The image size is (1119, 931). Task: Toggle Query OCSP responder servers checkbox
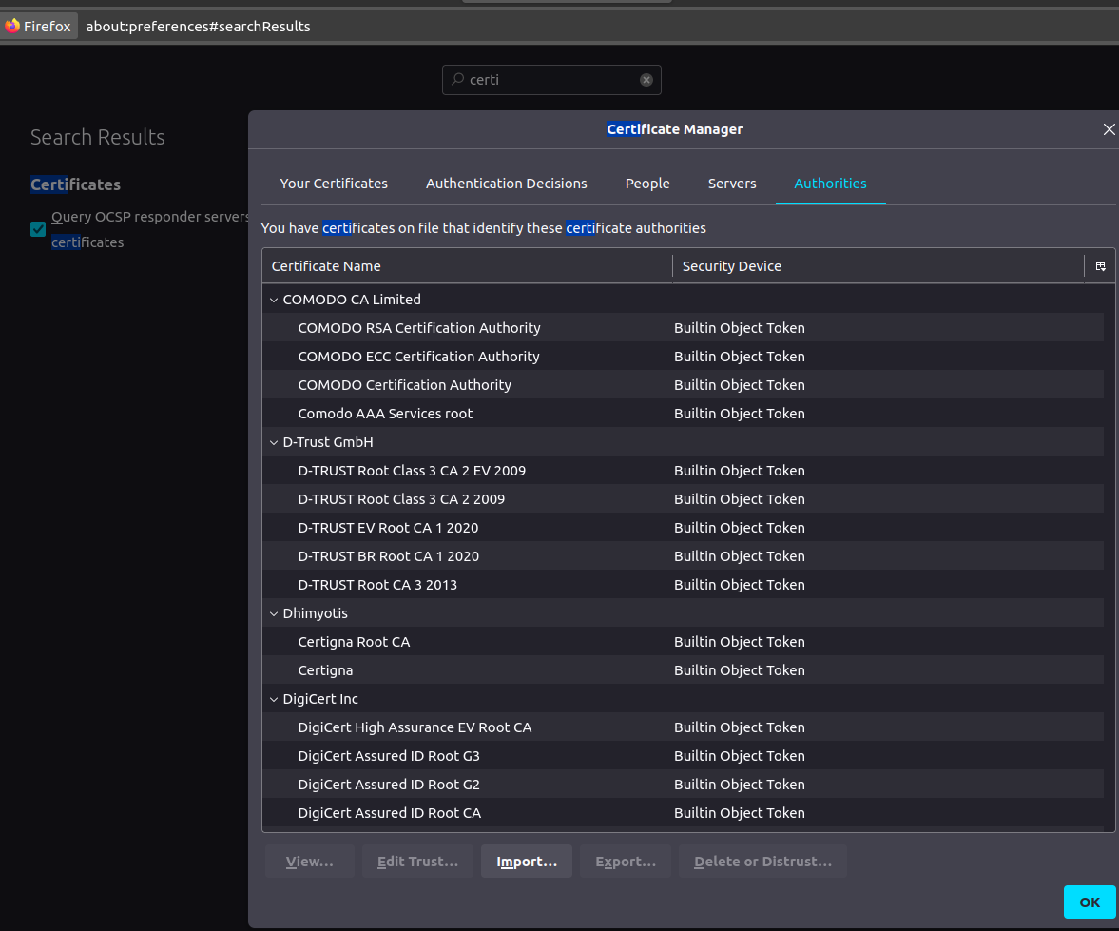click(x=38, y=229)
